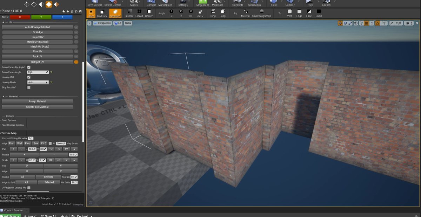Open the Change Log link

[x=78, y=204]
